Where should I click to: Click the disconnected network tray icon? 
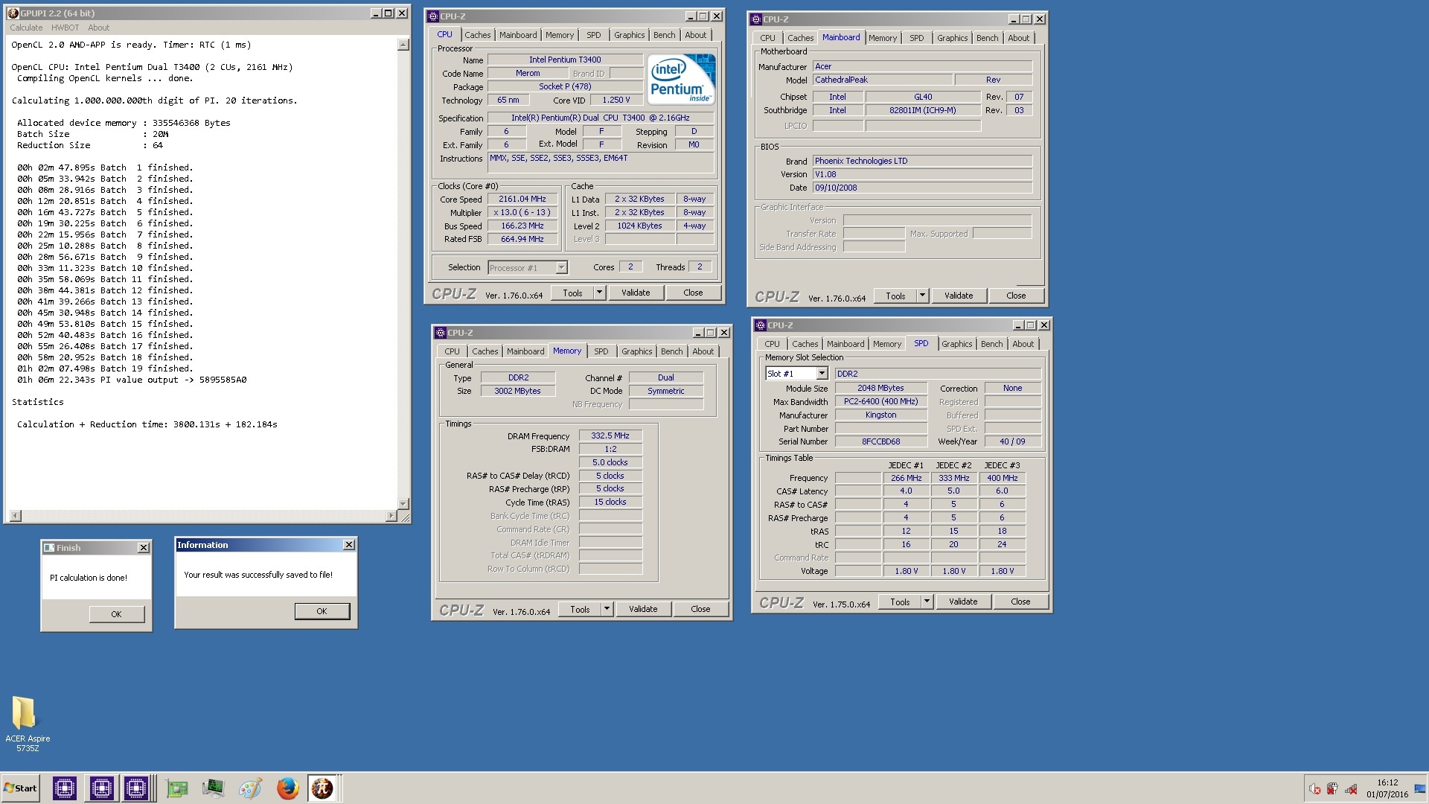[1351, 789]
